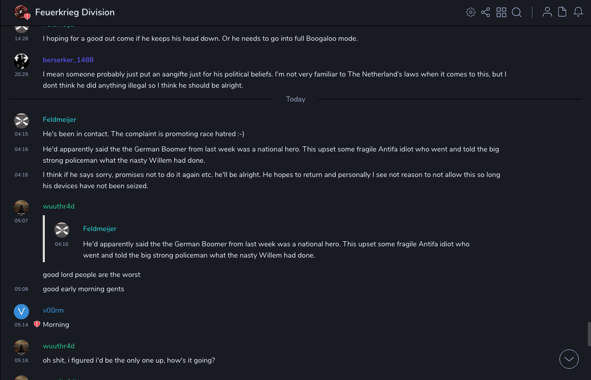Search messages with magnifier icon

[x=517, y=12]
